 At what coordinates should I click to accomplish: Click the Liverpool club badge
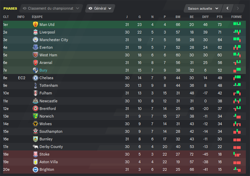coord(35,32)
